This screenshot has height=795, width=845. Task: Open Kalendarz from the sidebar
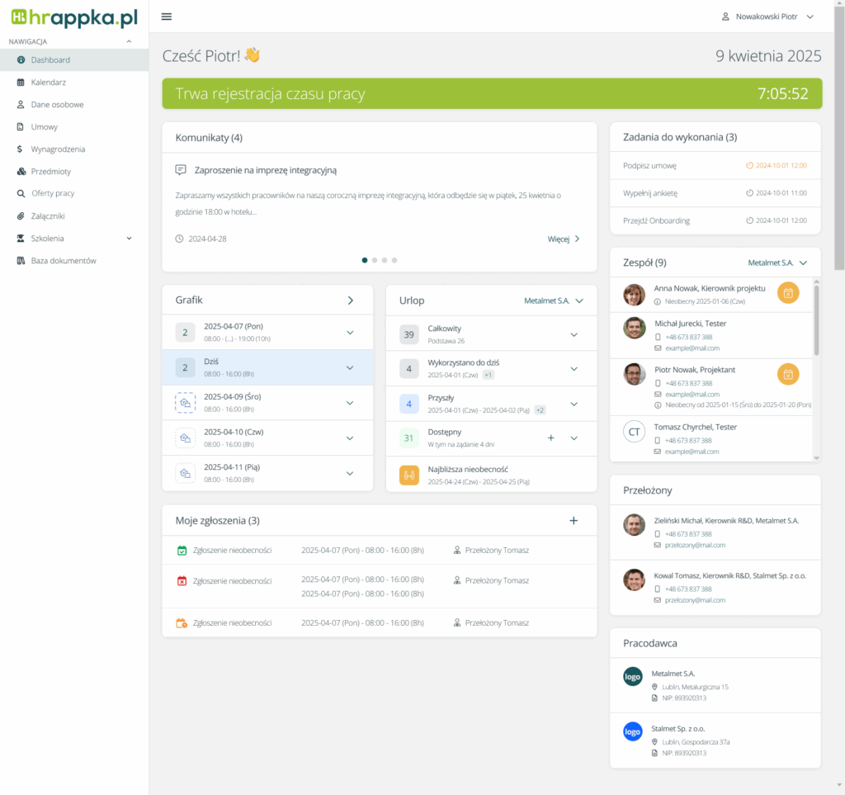tap(49, 83)
